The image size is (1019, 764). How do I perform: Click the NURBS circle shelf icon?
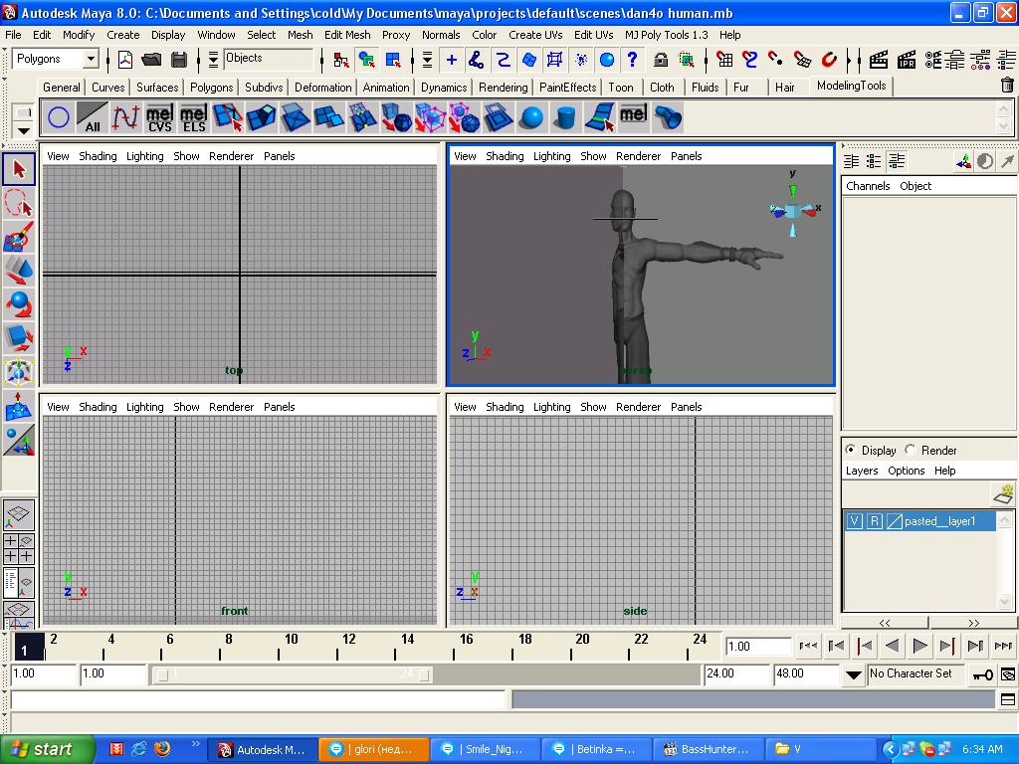pos(59,117)
